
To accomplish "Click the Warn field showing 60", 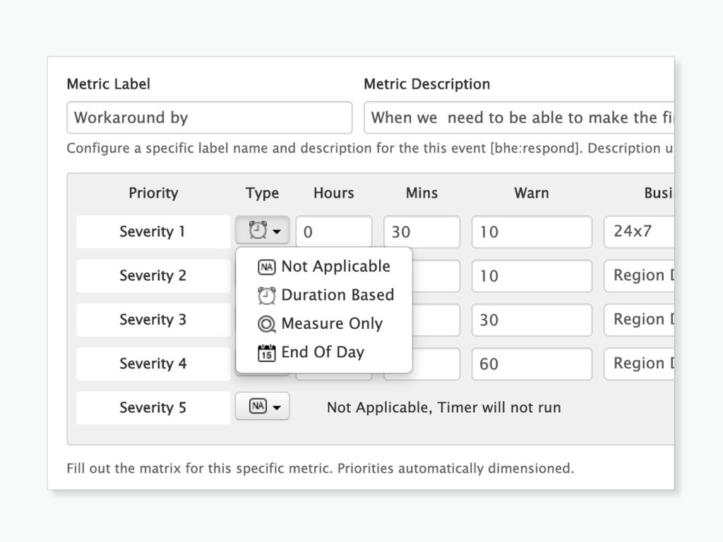I will pyautogui.click(x=532, y=363).
